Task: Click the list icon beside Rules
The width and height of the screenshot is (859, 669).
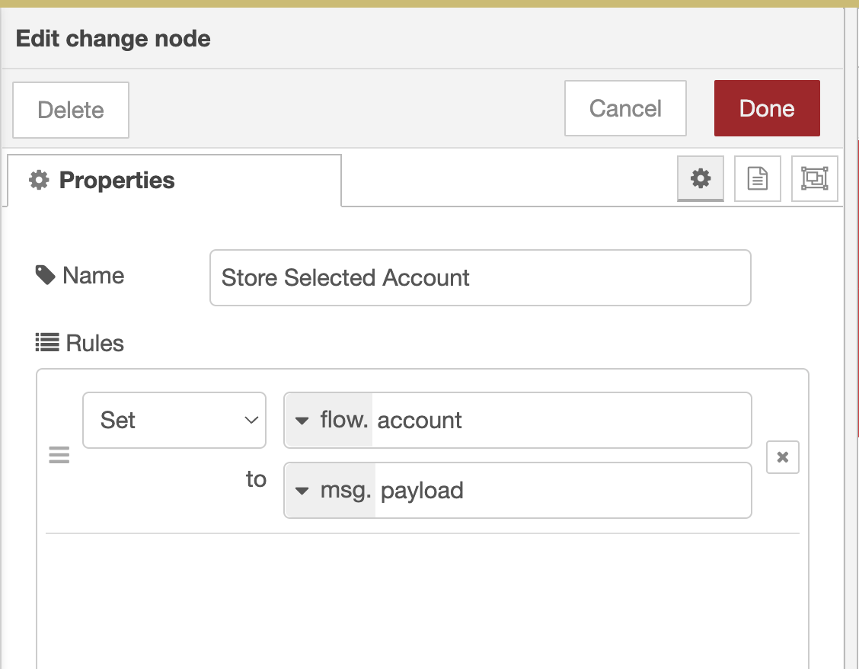Action: tap(47, 343)
